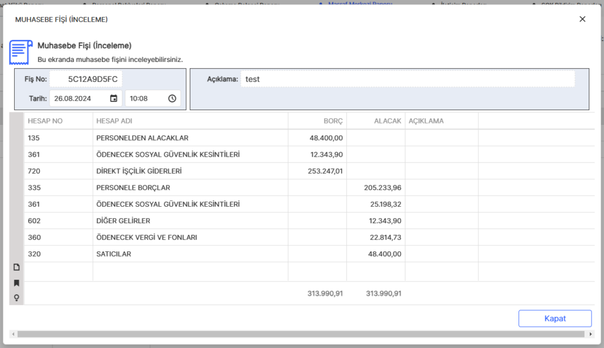Click the BORÇ column header
This screenshot has height=348, width=604.
[x=317, y=121]
